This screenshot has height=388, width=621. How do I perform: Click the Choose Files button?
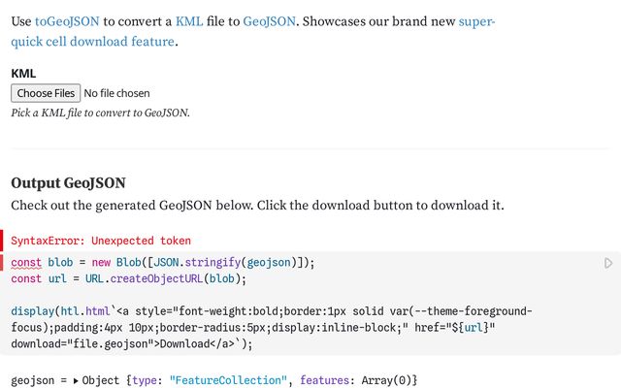click(46, 93)
